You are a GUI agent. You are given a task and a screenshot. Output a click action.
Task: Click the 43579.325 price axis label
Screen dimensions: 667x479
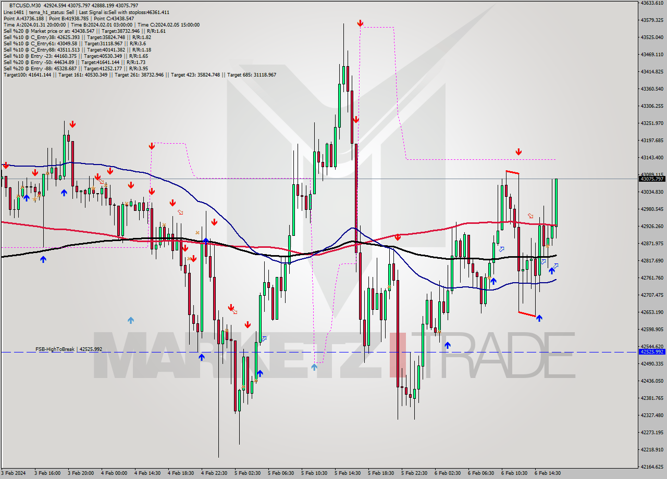pyautogui.click(x=652, y=20)
